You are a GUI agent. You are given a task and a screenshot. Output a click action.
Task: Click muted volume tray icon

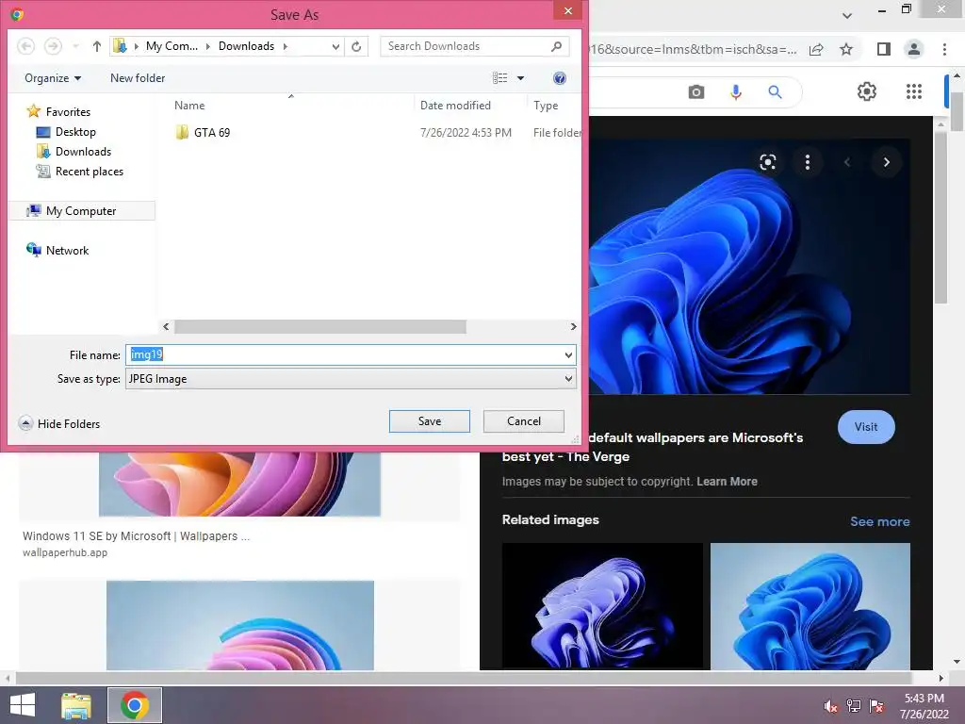tap(830, 706)
